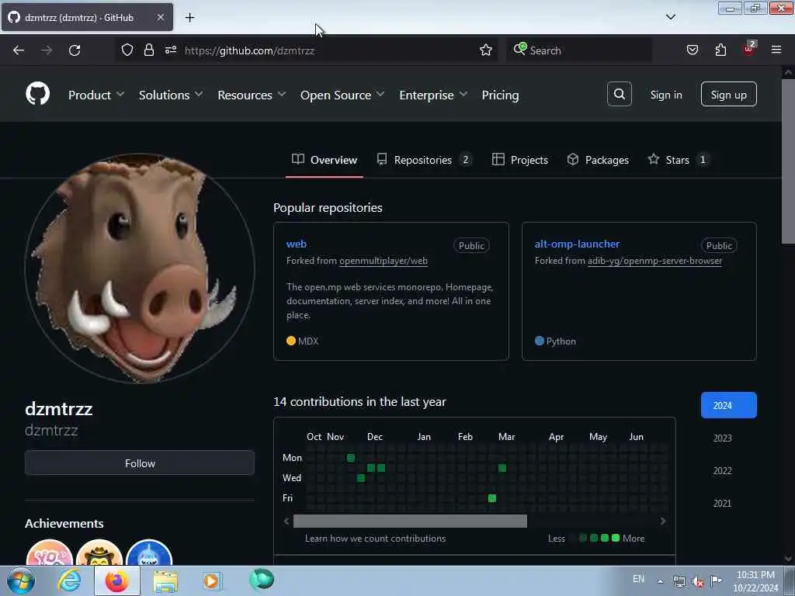The height and width of the screenshot is (596, 795).
Task: Show site security padlock info
Action: pyautogui.click(x=148, y=50)
